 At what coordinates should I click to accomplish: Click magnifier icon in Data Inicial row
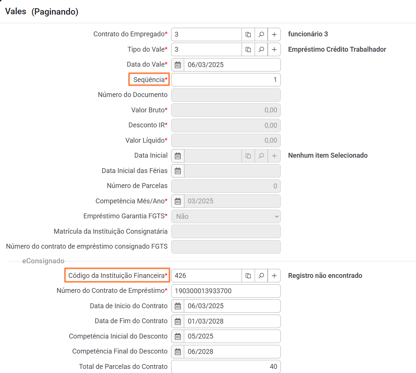(261, 156)
